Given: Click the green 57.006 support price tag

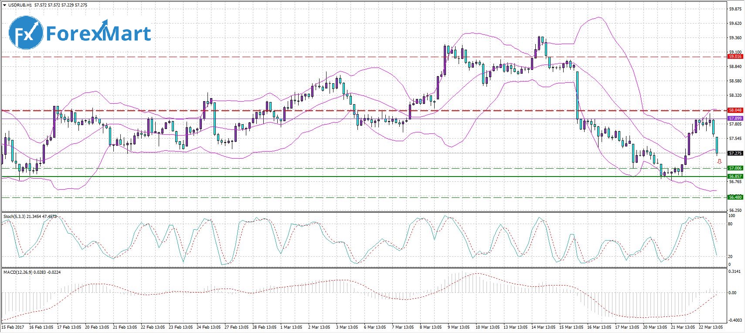Looking at the screenshot, I should 735,168.
